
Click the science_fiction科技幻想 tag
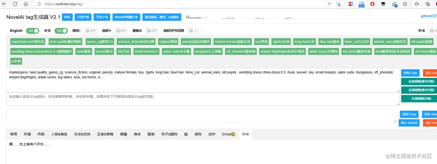pos(136,42)
